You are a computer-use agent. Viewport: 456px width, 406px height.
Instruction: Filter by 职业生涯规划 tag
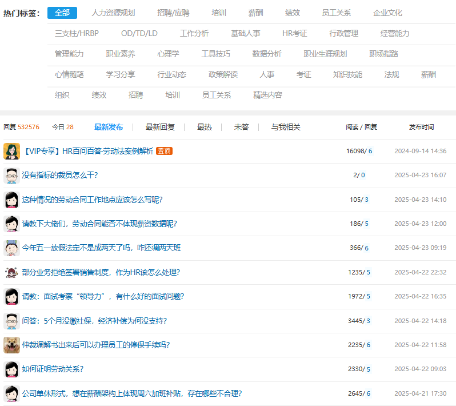[x=325, y=54]
